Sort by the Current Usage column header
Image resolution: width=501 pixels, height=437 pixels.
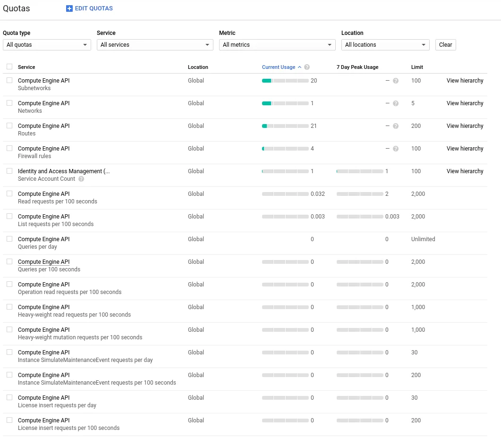point(279,67)
